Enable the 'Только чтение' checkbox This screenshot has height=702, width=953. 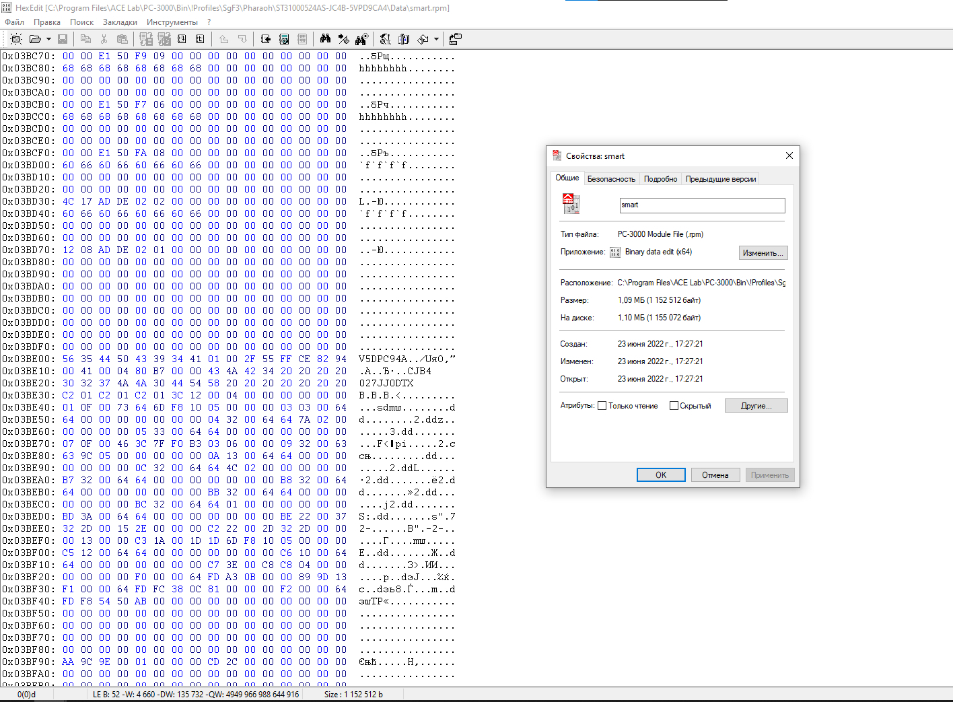[602, 406]
